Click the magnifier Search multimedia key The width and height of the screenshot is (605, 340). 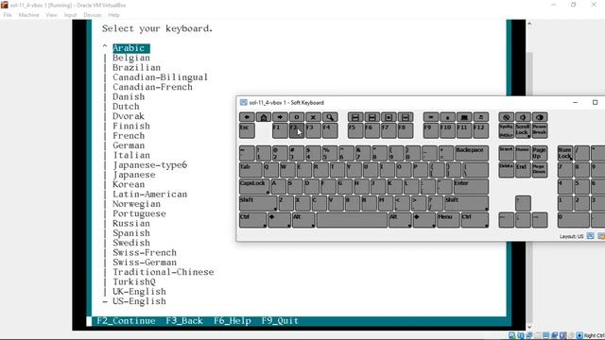(330, 117)
